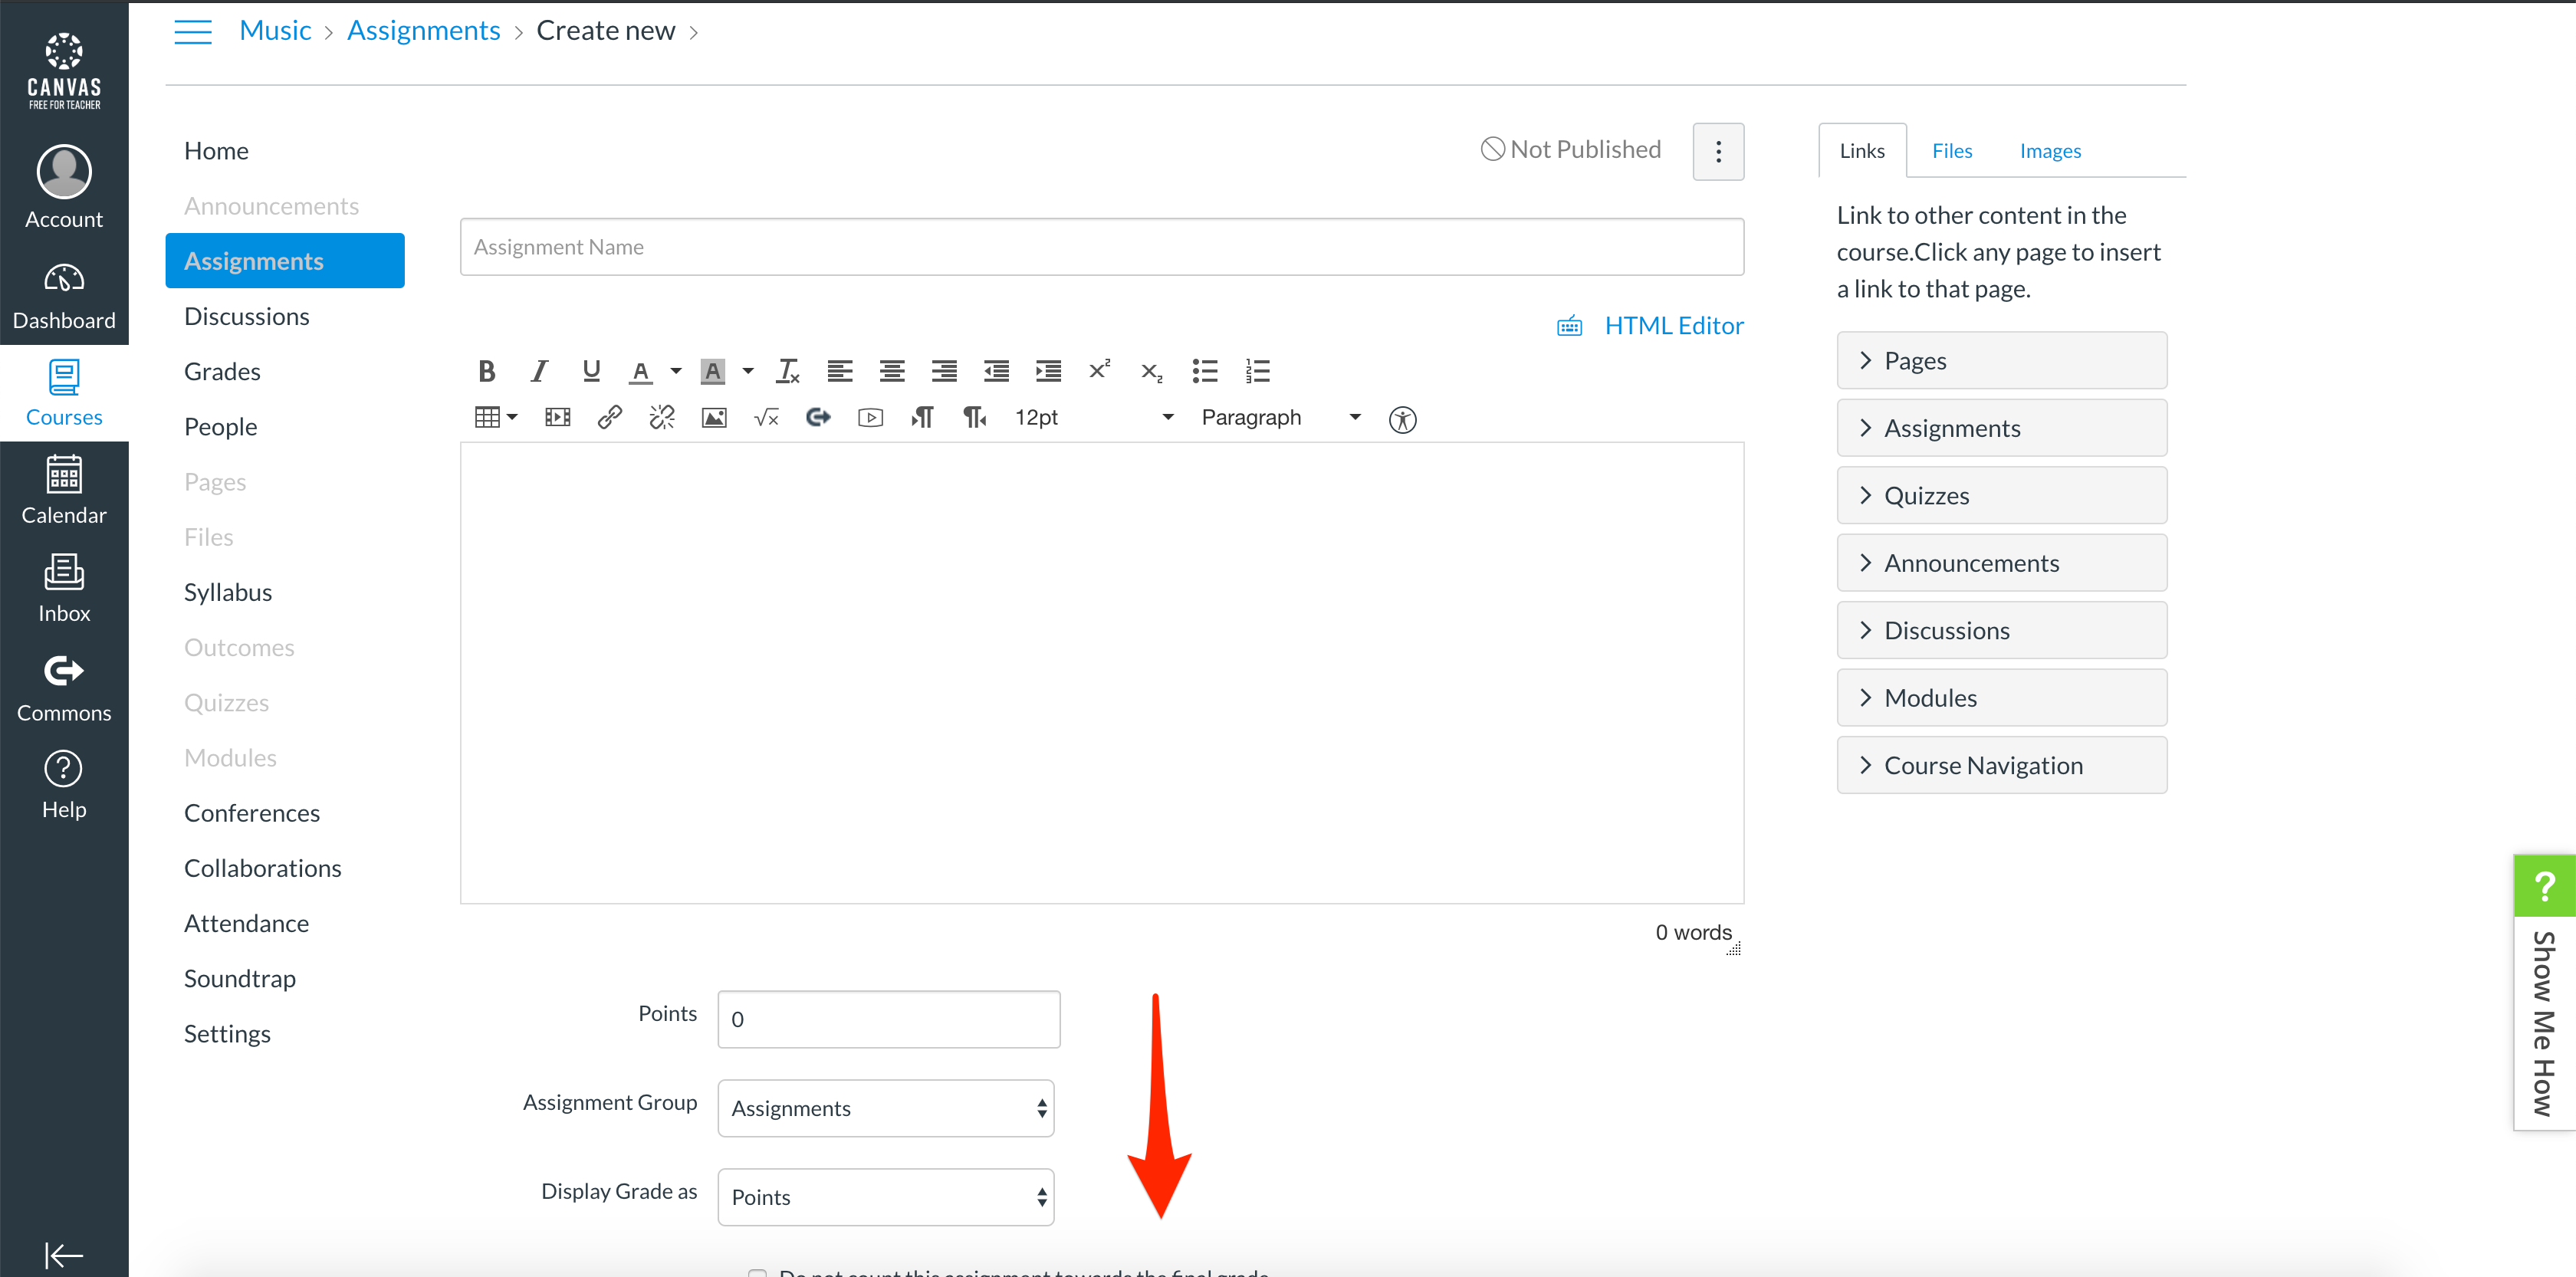2576x1277 pixels.
Task: Increase the indent
Action: [x=1048, y=371]
